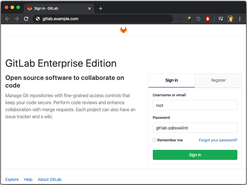Click the dim curly-braces extension icon
247x185 pixels.
180,19
